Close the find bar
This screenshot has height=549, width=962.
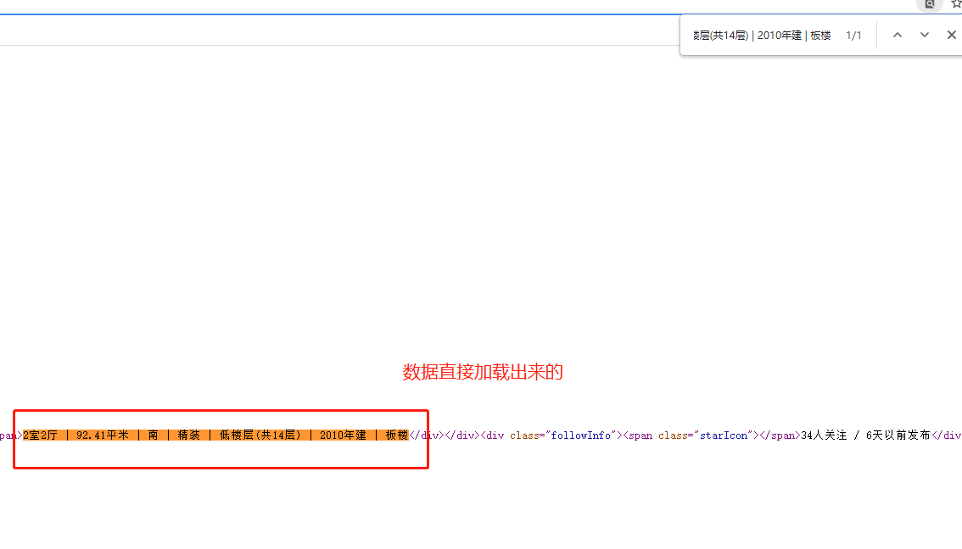coord(951,35)
